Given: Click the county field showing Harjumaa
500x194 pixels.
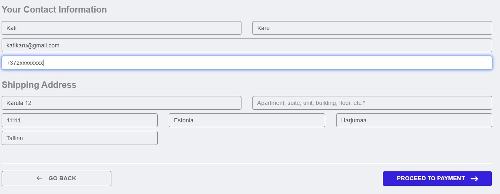Looking at the screenshot, I should [414, 120].
